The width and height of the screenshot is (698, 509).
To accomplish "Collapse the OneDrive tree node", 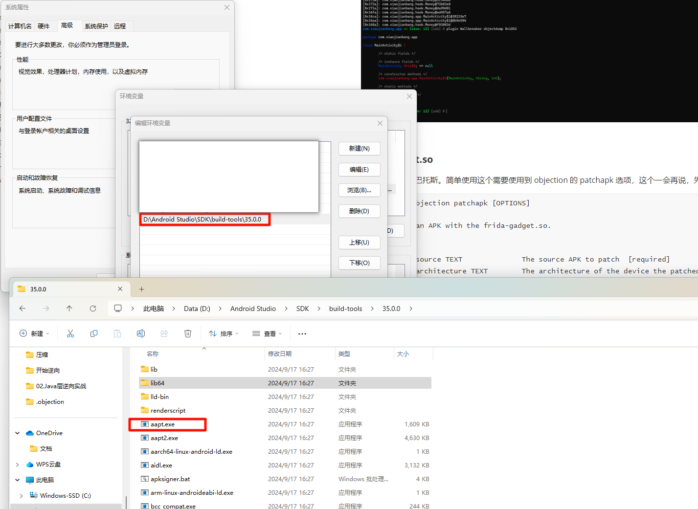I will (18, 433).
